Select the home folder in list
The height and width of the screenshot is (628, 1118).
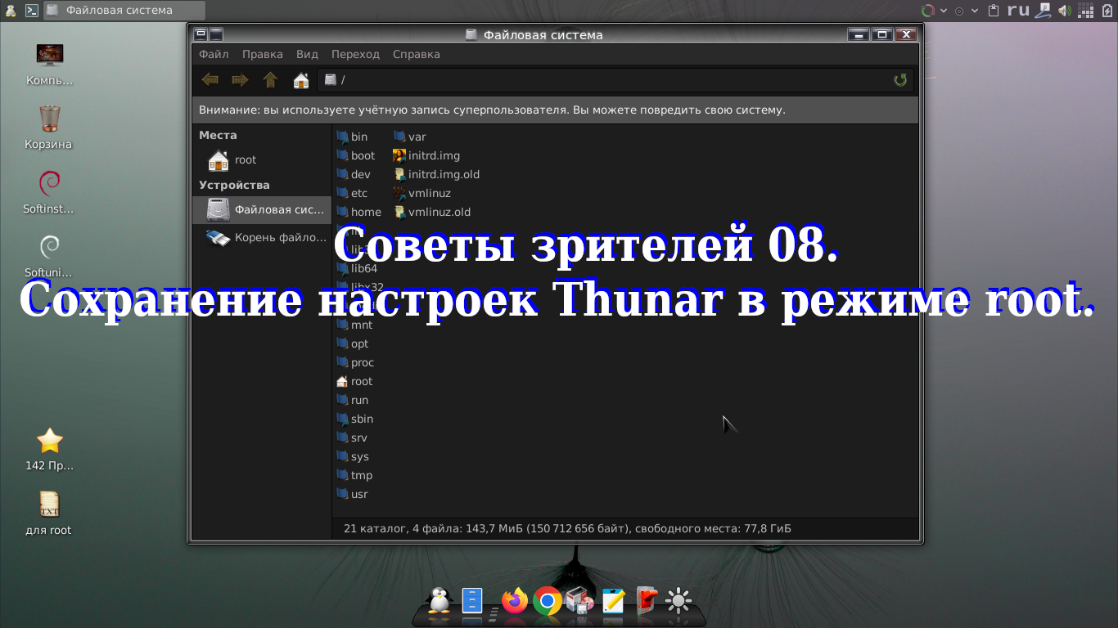(359, 212)
